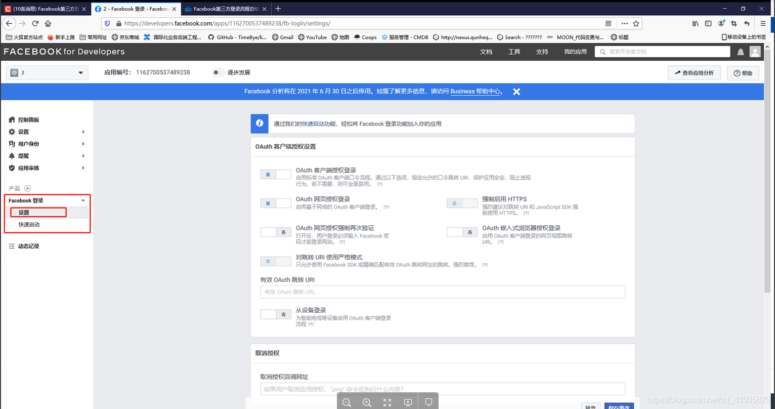Open Facebook notifications bell

741,52
